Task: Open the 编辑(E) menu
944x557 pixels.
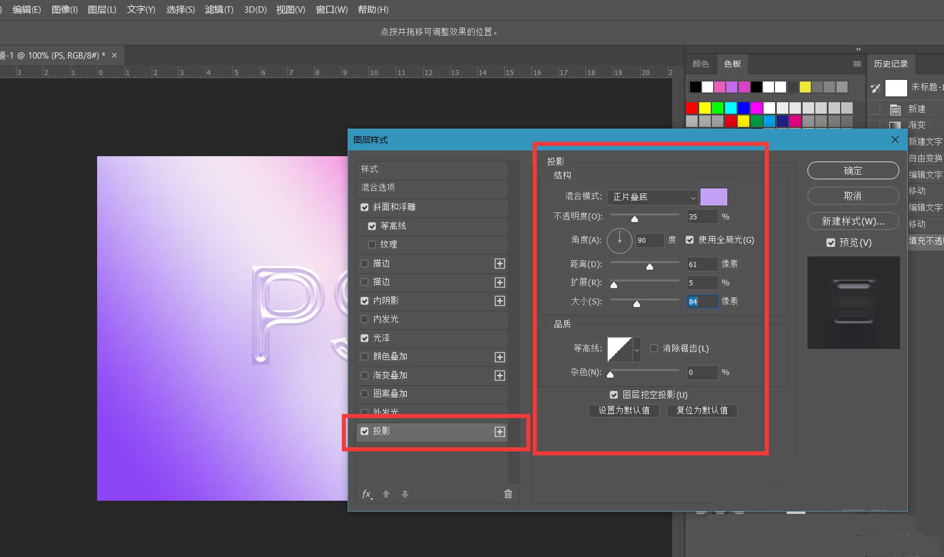Action: [x=27, y=10]
